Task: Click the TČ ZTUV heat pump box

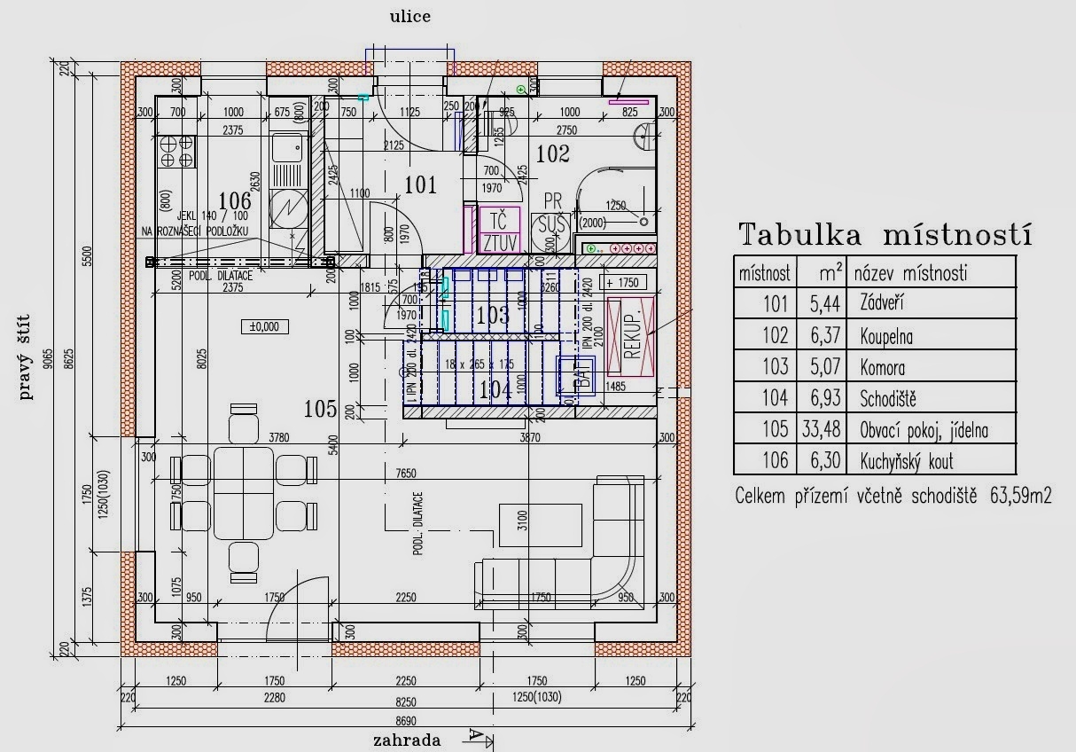Action: [502, 231]
